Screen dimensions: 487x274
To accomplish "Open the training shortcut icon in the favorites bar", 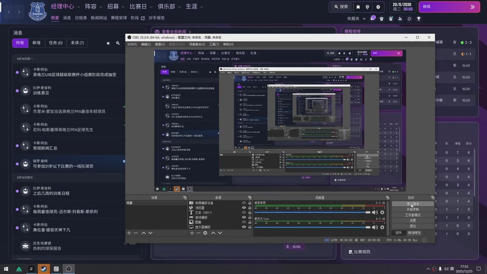I will point(400,19).
